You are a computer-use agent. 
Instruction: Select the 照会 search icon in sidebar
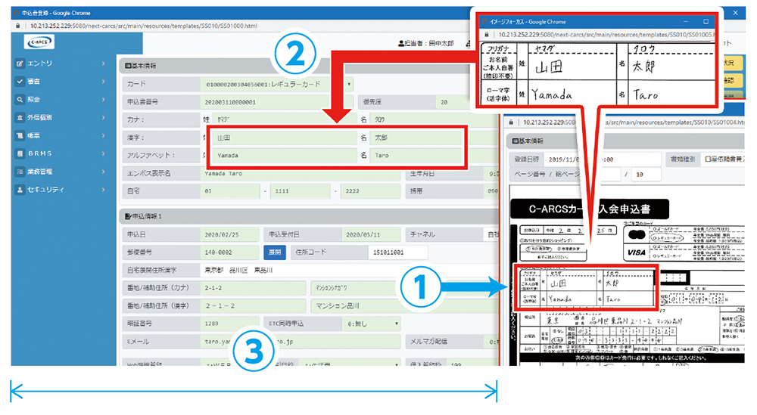pyautogui.click(x=20, y=99)
